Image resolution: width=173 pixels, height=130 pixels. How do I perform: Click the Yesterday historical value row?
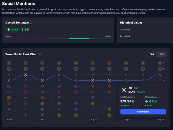click(125, 30)
